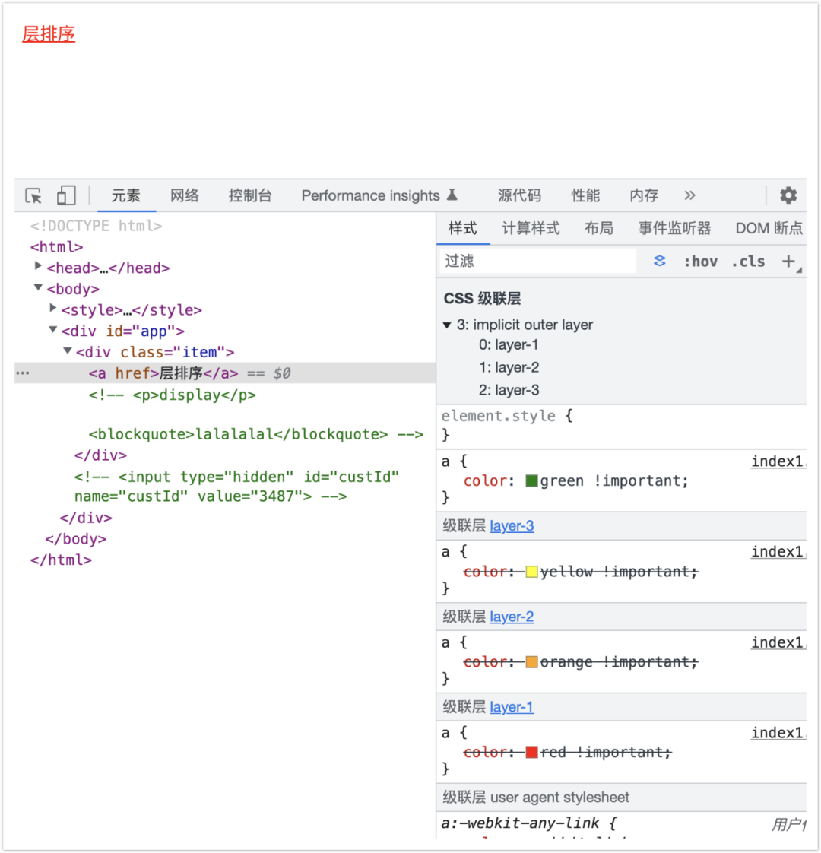Open the 内存 tab

(x=644, y=195)
